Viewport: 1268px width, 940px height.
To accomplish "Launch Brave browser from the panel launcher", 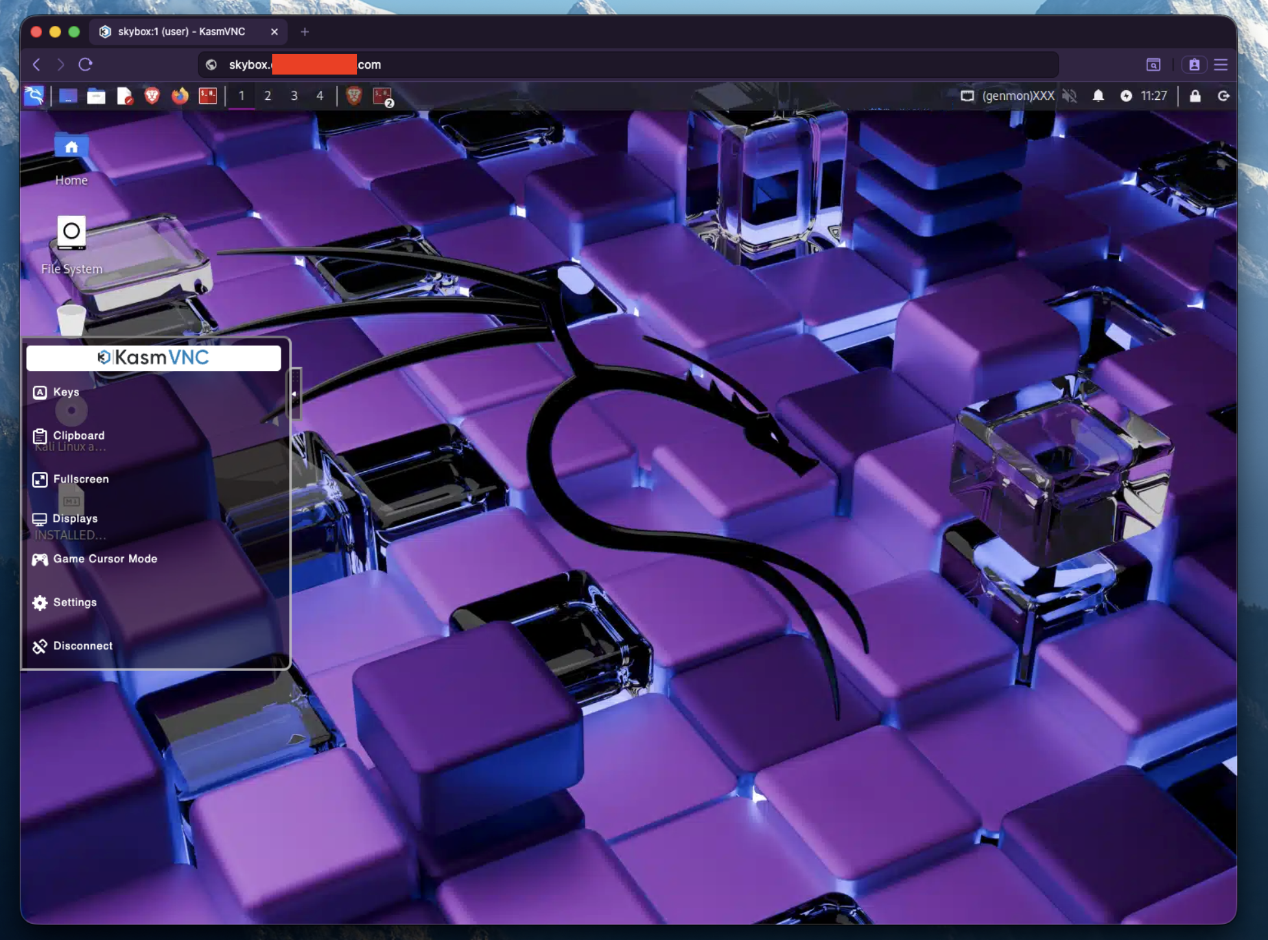I will (x=152, y=96).
